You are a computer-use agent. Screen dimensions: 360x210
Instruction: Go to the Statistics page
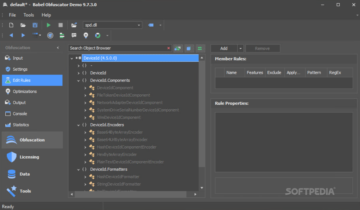pos(32,125)
